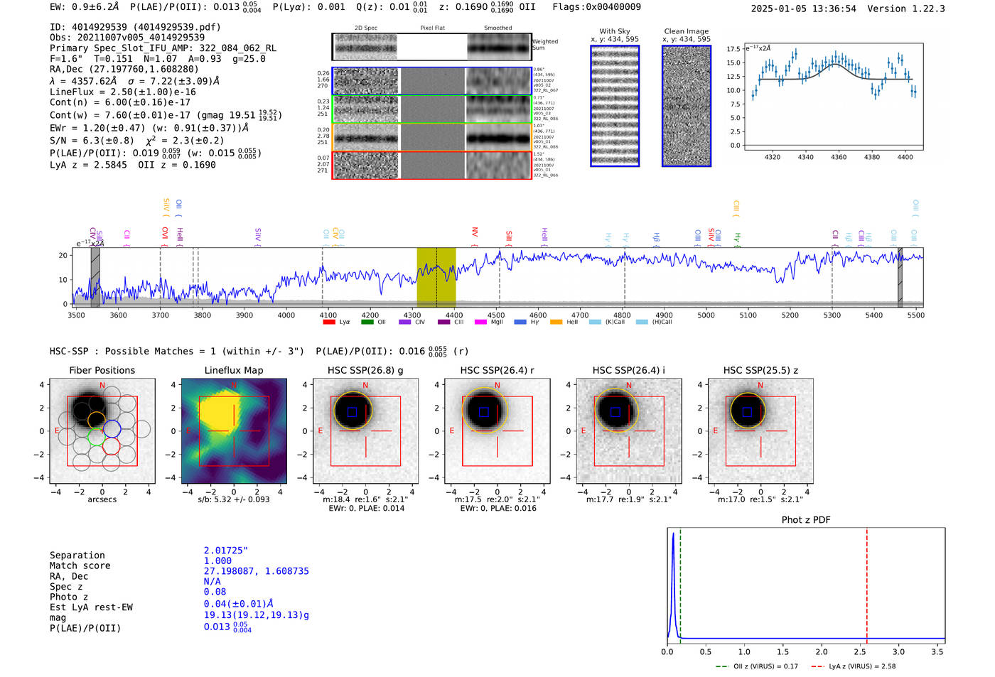Click the green dashed OII z line
This screenshot has width=995, height=677.
[x=680, y=585]
